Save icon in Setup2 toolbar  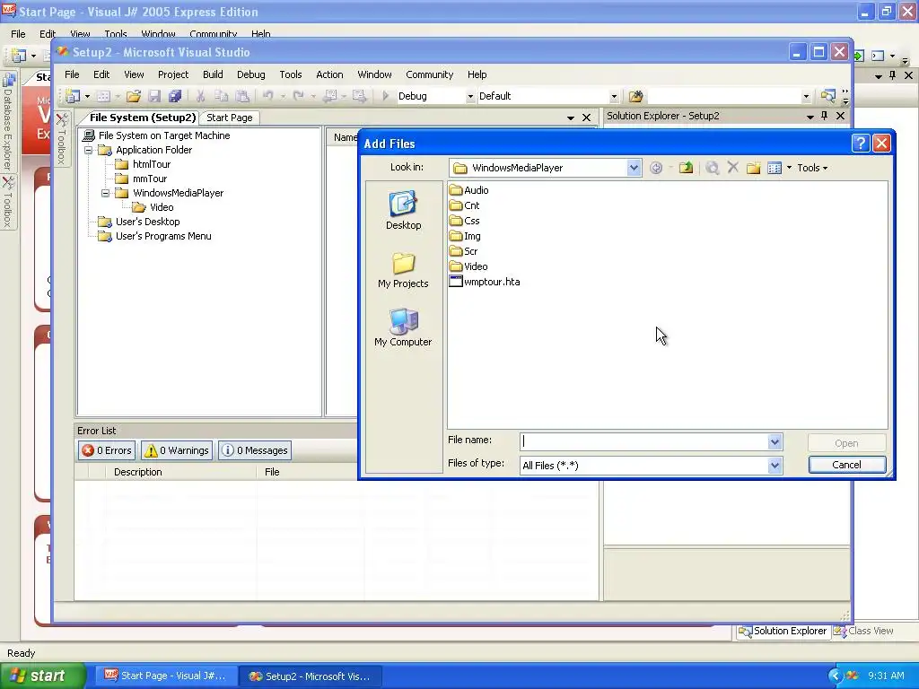point(154,96)
